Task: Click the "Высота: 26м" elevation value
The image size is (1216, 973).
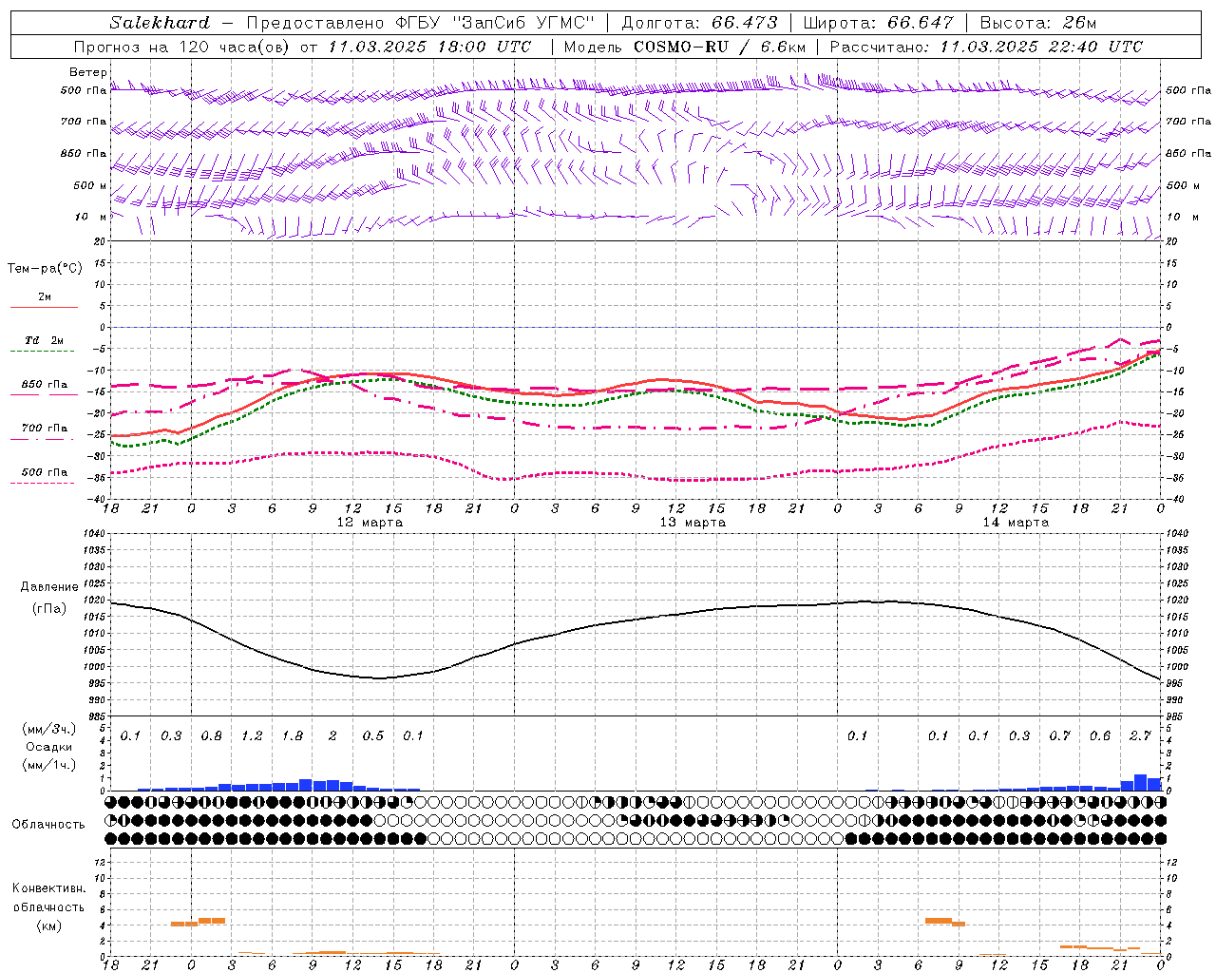Action: pyautogui.click(x=1037, y=23)
